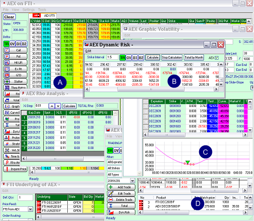Toggle OV in Dynamic Risk window
The image size is (254, 221).
tap(129, 57)
